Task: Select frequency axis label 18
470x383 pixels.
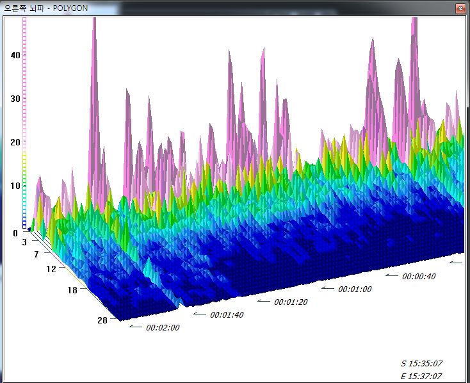Action: click(72, 290)
